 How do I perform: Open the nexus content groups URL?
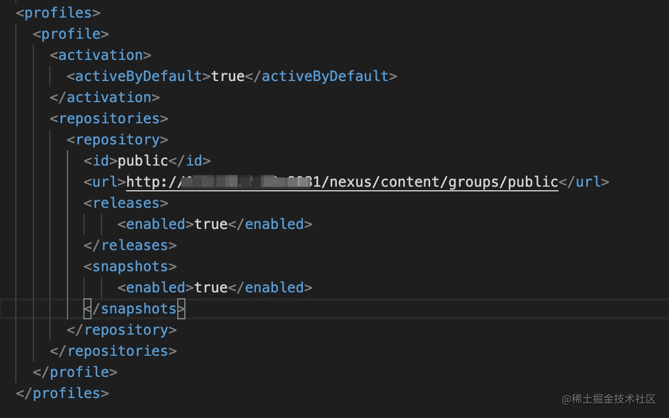pyautogui.click(x=342, y=182)
